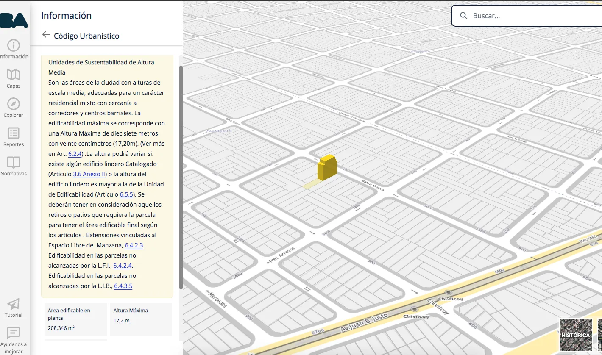Open Ayudanos a mejorar feedback
602x355 pixels.
point(14,340)
